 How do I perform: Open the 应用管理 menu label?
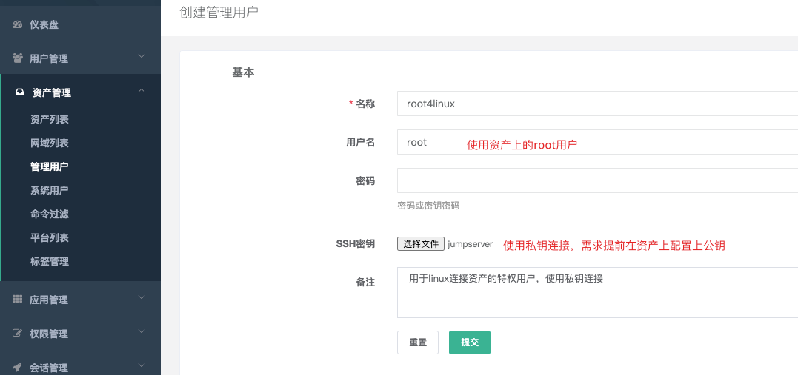click(x=48, y=300)
